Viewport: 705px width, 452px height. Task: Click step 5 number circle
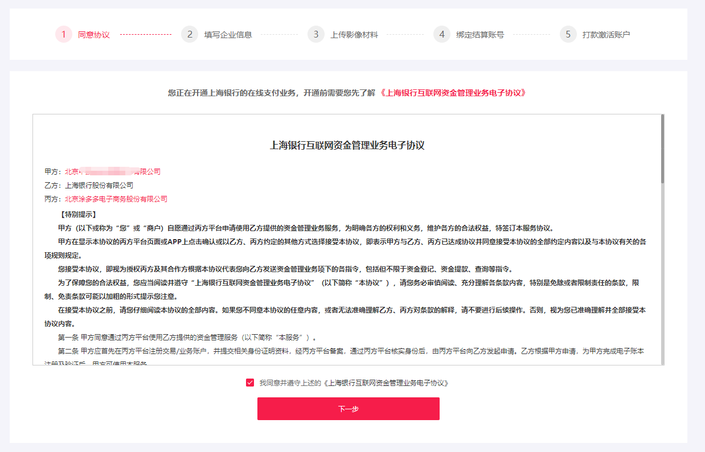568,34
